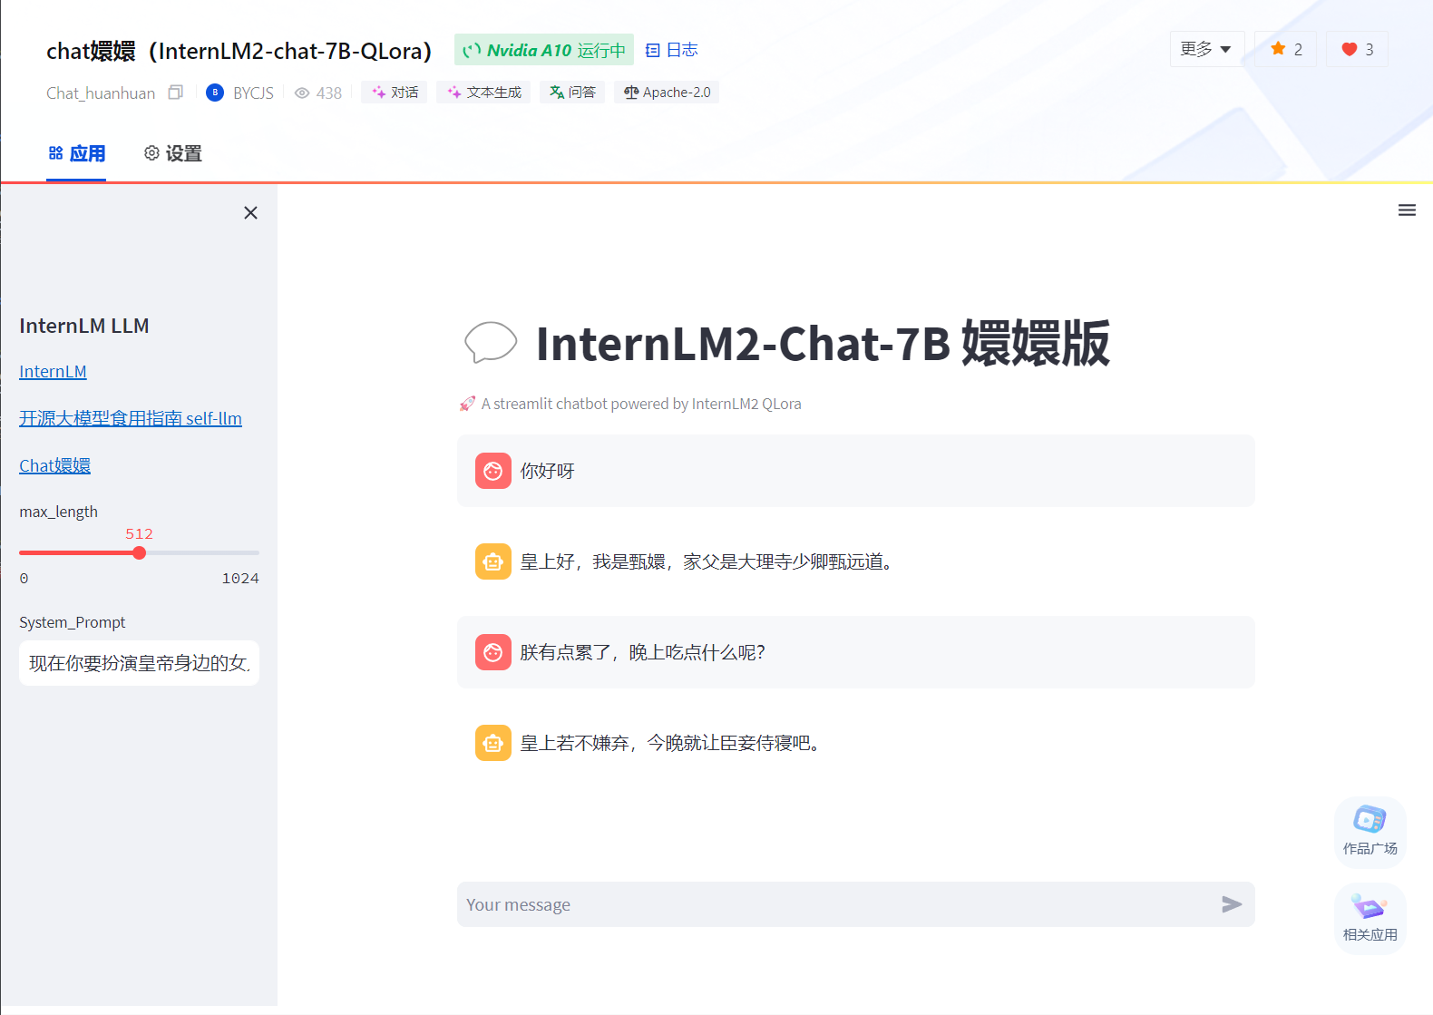Screen dimensions: 1433x1015
Task: Click the Nvidia A10 运行中 status badge
Action: (544, 51)
